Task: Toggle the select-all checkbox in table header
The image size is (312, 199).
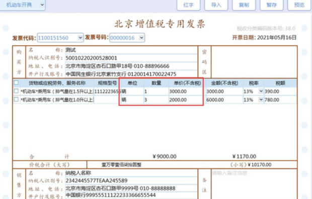Action: (16, 82)
